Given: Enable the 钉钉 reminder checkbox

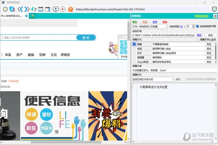Looking at the screenshot, I should [134, 53].
